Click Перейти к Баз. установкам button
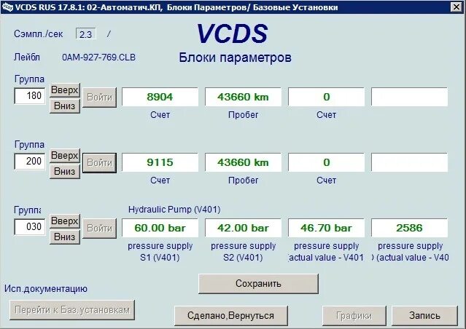 tap(72, 310)
